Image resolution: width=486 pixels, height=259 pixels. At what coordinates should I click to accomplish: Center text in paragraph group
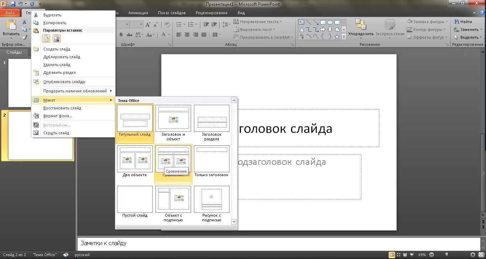[x=187, y=34]
